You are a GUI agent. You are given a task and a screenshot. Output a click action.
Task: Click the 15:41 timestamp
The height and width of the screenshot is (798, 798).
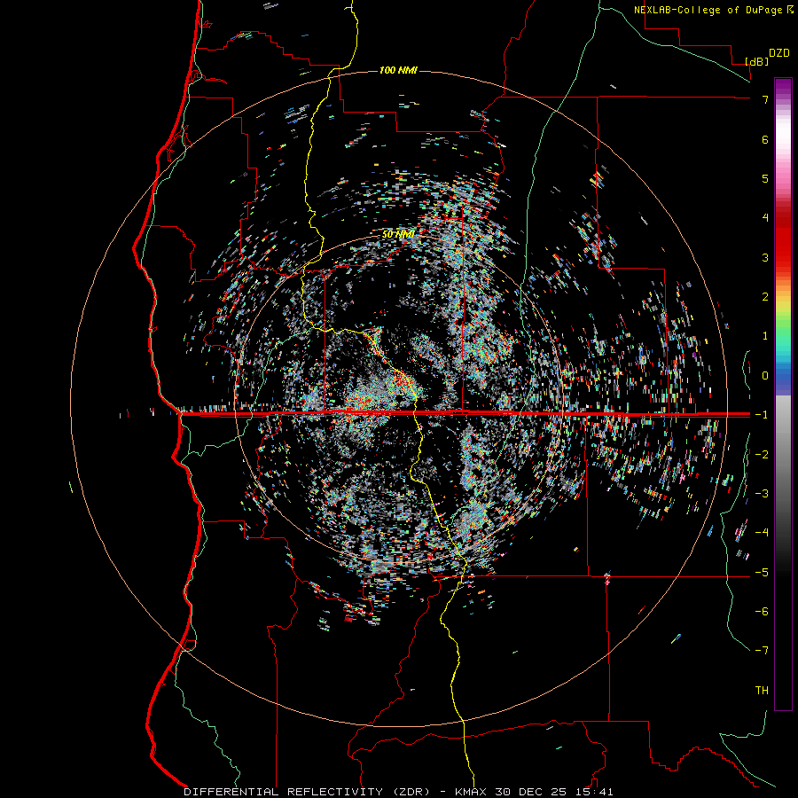coord(592,792)
